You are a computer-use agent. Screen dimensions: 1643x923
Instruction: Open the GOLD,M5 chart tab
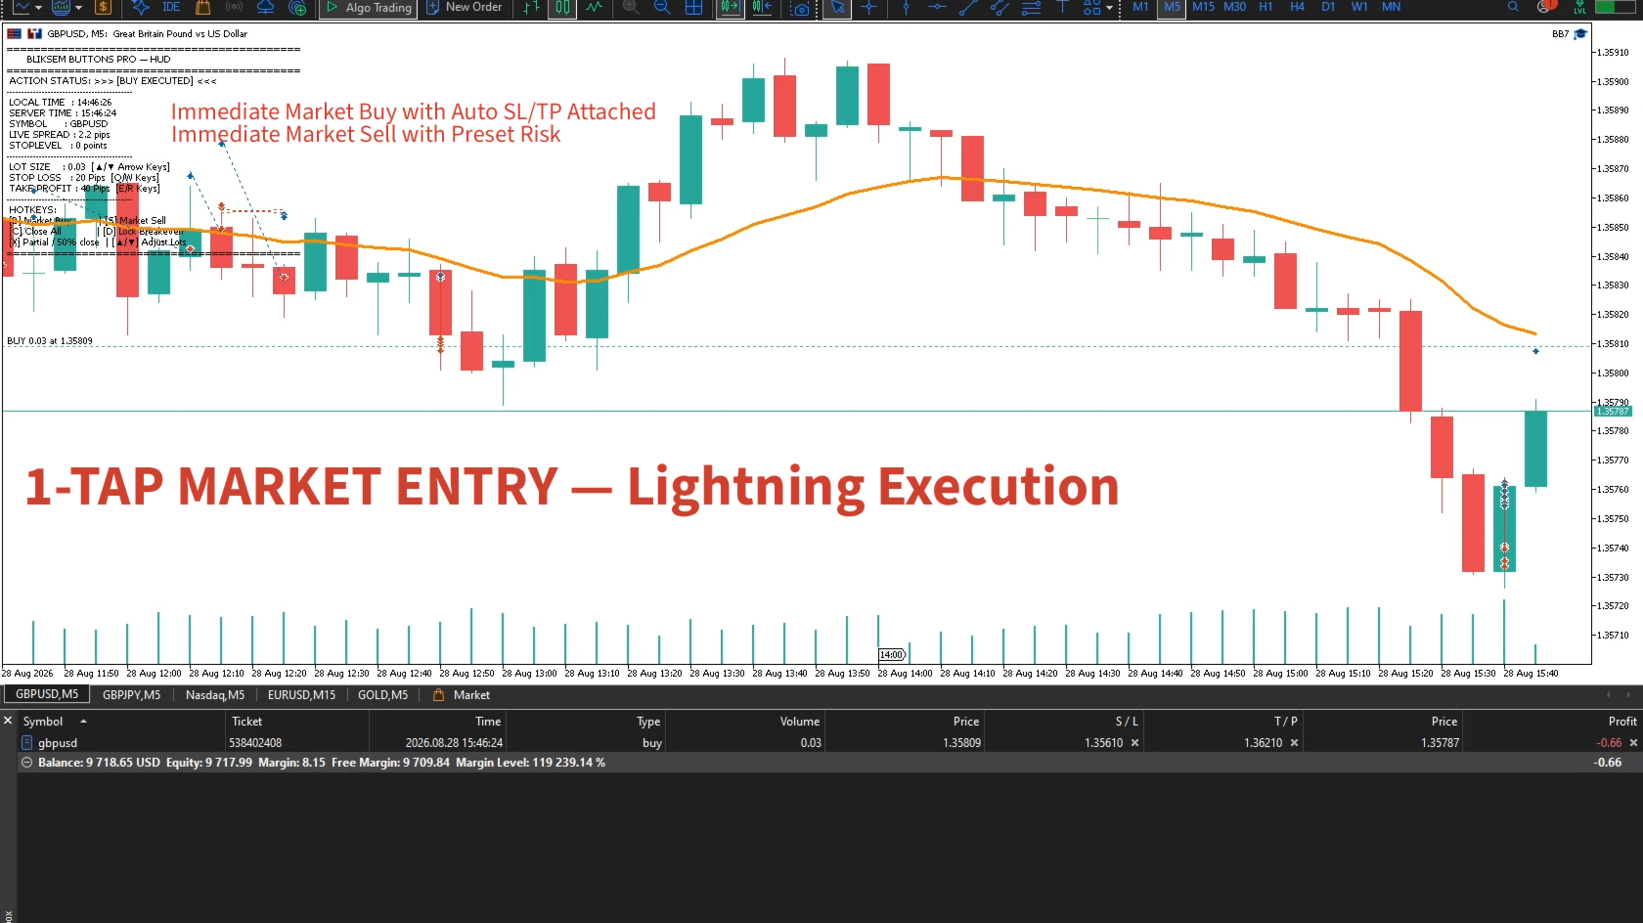point(382,695)
